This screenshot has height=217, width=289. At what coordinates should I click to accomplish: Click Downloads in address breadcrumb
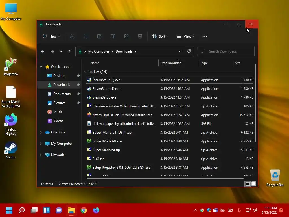[124, 51]
